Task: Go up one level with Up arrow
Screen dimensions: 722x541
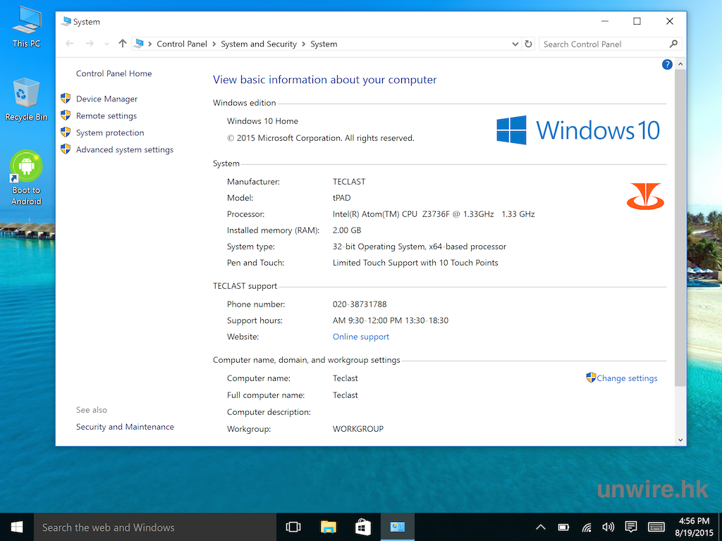Action: point(123,44)
